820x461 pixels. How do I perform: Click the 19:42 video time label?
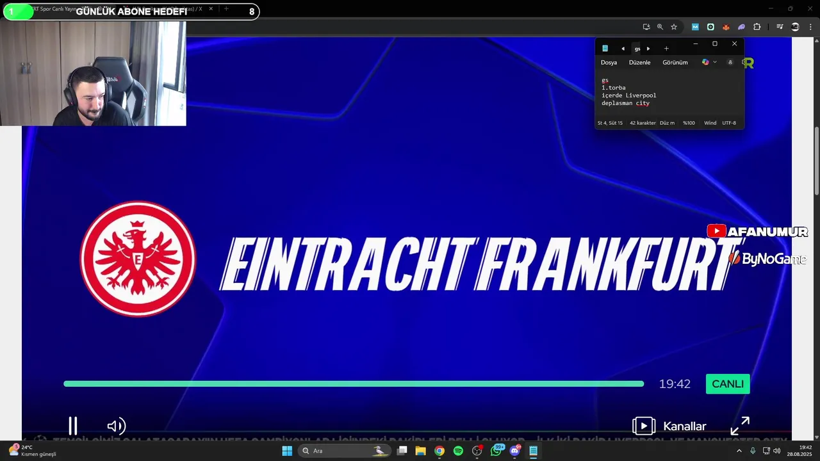675,384
